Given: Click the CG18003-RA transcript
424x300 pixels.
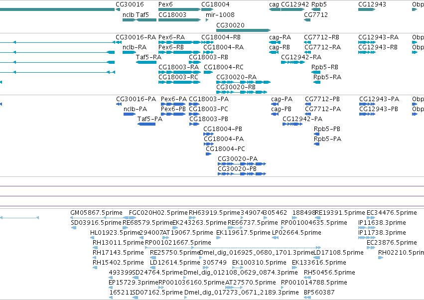Looking at the screenshot, I should (179, 72).
